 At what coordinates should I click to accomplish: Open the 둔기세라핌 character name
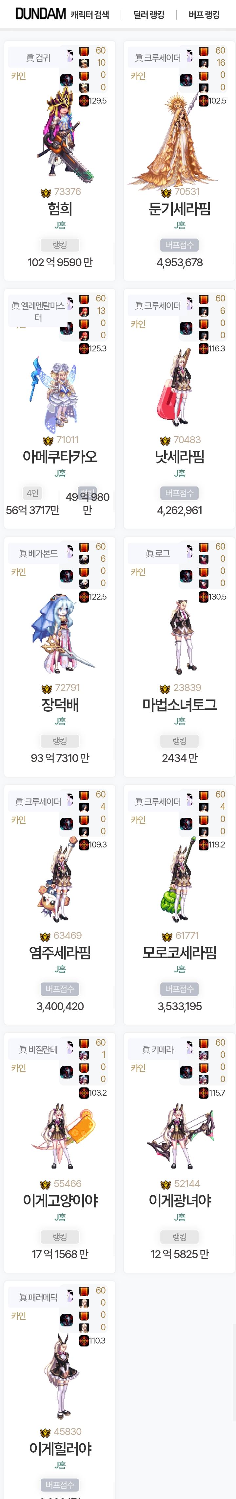pos(180,209)
